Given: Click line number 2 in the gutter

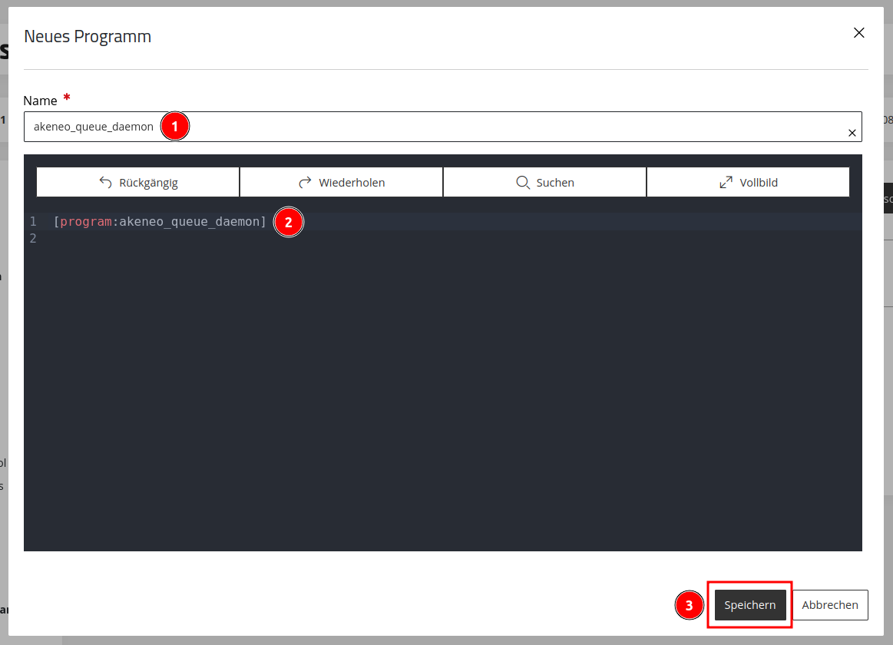Looking at the screenshot, I should click(33, 239).
